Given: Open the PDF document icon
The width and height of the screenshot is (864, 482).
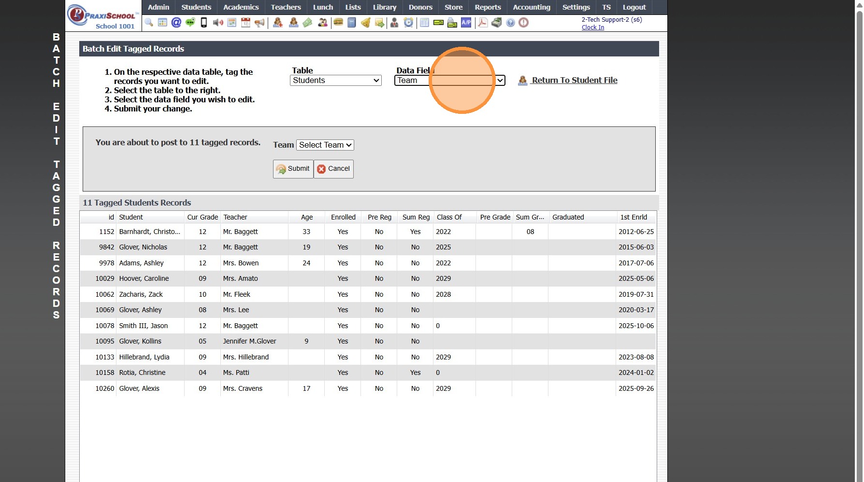Looking at the screenshot, I should [483, 23].
